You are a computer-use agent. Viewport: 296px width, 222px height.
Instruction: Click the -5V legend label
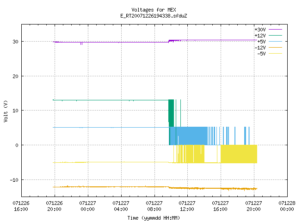pos(261,54)
